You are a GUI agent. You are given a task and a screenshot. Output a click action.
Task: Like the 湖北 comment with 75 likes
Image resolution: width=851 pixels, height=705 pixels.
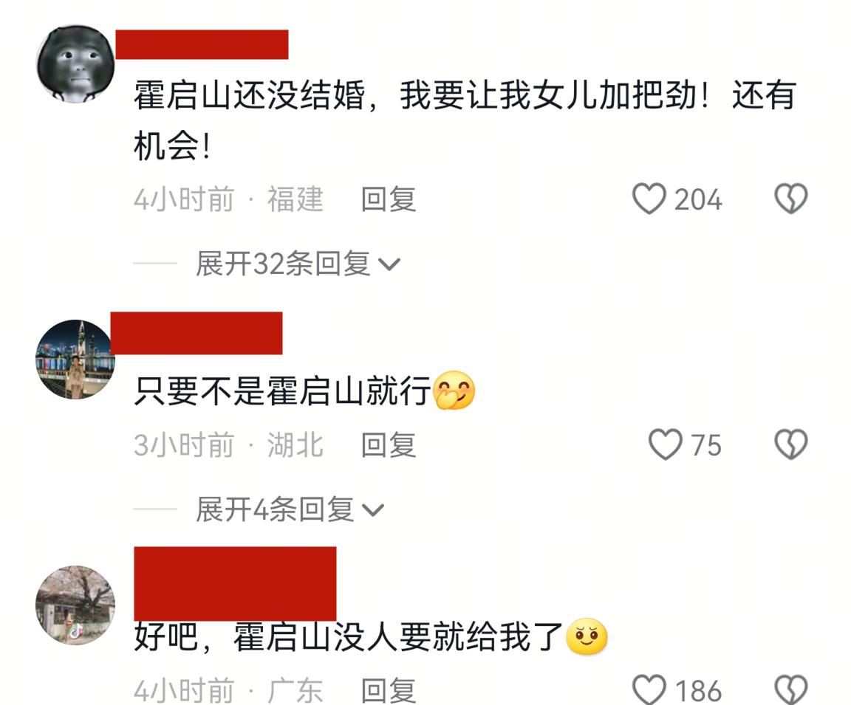coord(666,444)
